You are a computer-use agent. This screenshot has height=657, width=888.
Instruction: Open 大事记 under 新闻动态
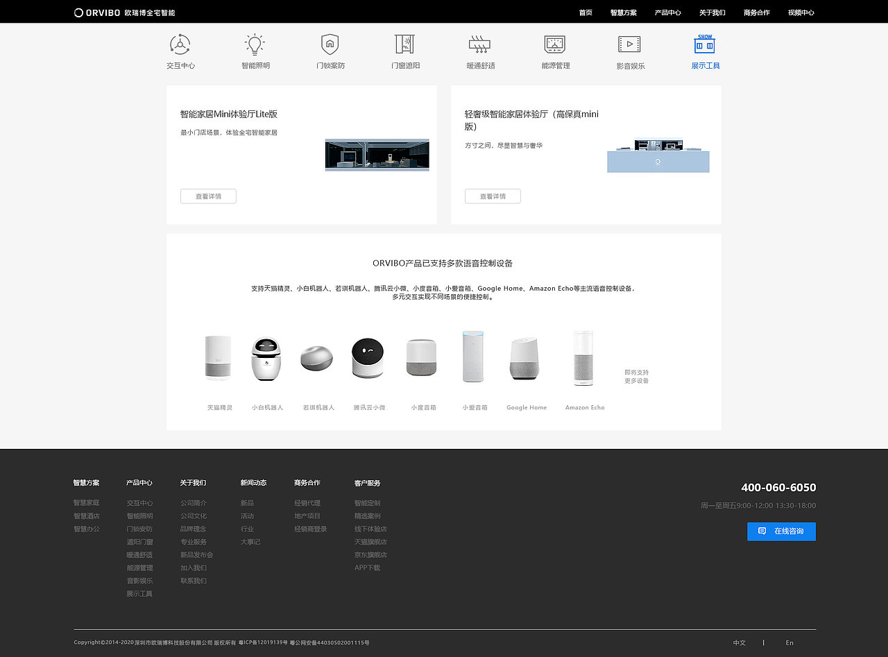250,542
